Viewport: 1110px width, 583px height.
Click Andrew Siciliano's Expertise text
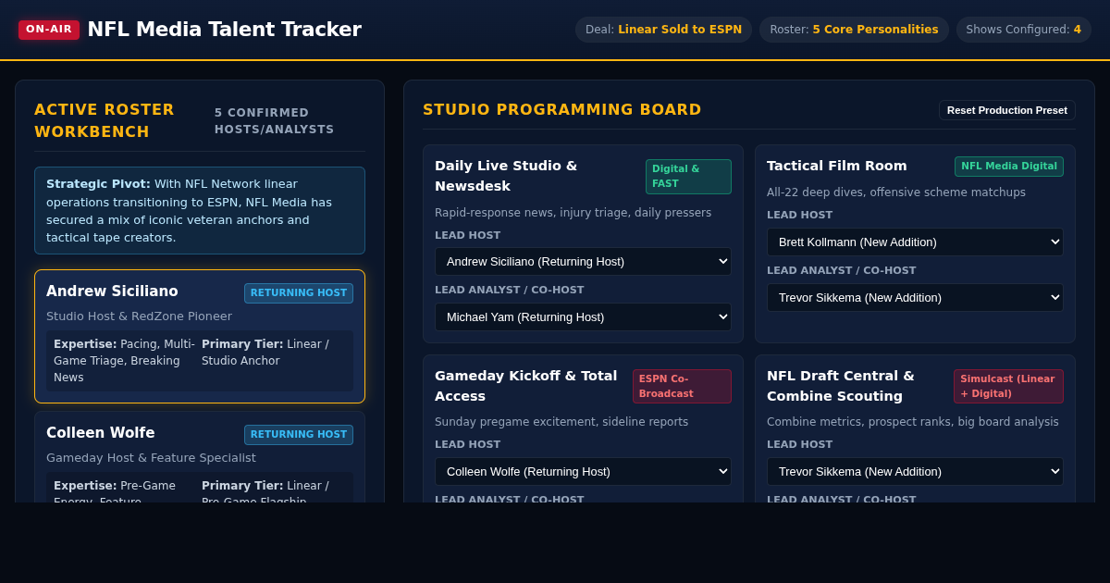(x=125, y=361)
